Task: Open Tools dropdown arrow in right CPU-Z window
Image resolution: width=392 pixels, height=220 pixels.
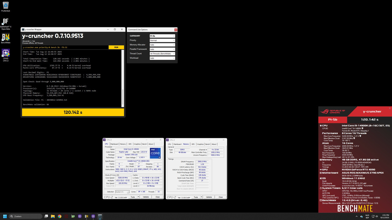Action: (x=201, y=197)
